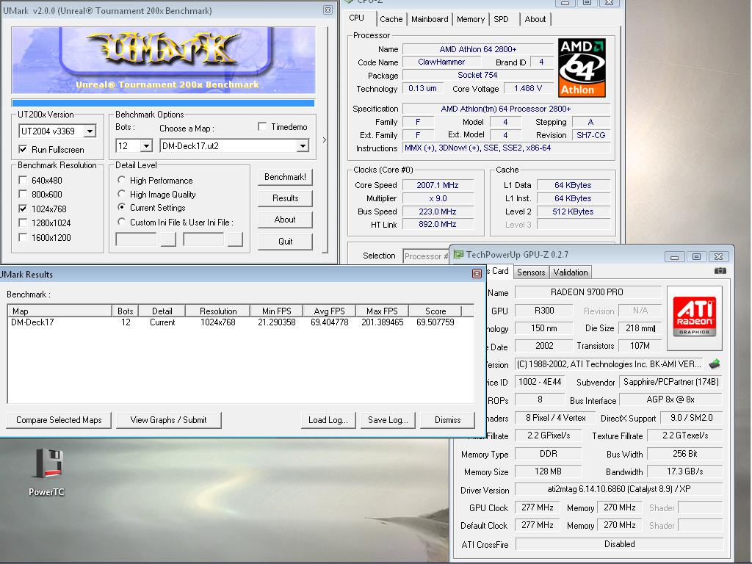The height and width of the screenshot is (564, 752).
Task: Enable the Timedemo checkbox
Action: click(x=262, y=126)
